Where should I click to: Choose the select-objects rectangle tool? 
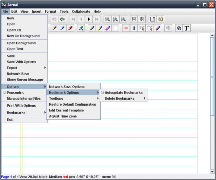click(x=142, y=28)
